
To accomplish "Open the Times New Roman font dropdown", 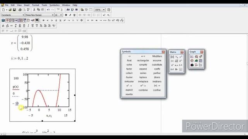I will point(53,15).
